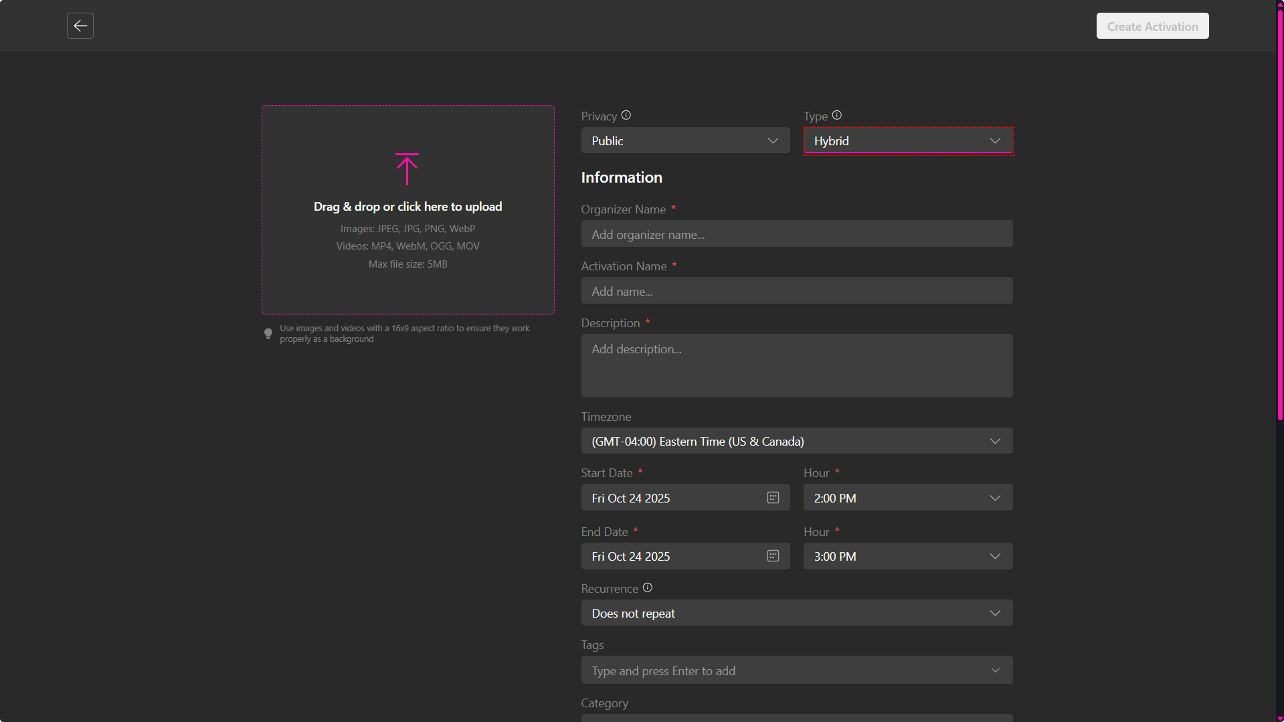Open the Privacy dropdown set to Public
This screenshot has width=1284, height=722.
pos(684,141)
